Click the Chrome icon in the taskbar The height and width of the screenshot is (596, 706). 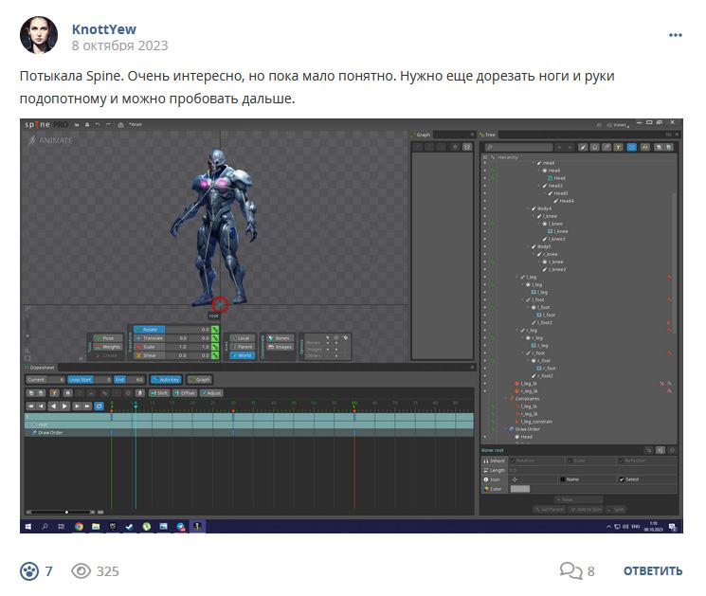point(79,526)
